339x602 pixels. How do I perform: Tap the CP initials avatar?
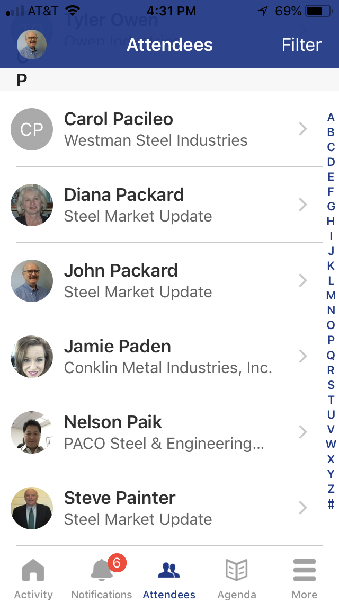pyautogui.click(x=32, y=129)
